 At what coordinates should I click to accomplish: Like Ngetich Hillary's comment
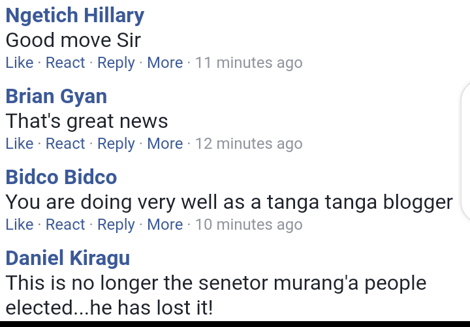(20, 63)
